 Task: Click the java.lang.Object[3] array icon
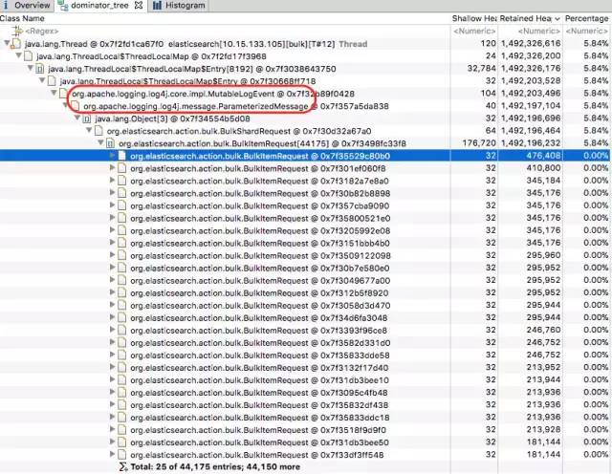click(x=87, y=118)
